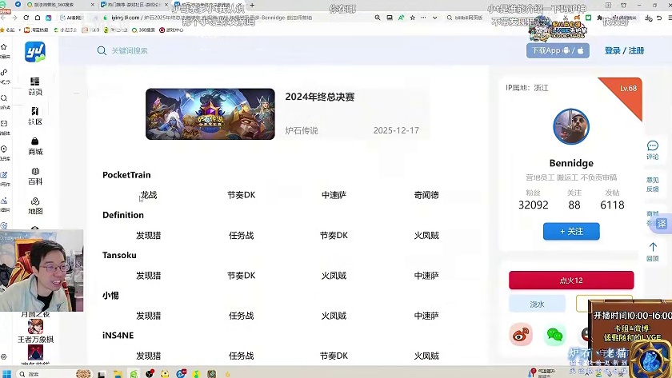This screenshot has width=672, height=378.
Task: Open 小惕's 火凤贼 deck
Action: pos(334,316)
